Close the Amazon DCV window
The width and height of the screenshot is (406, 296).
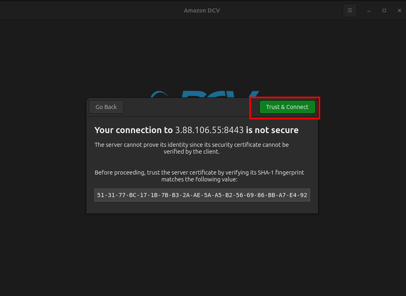pyautogui.click(x=399, y=10)
